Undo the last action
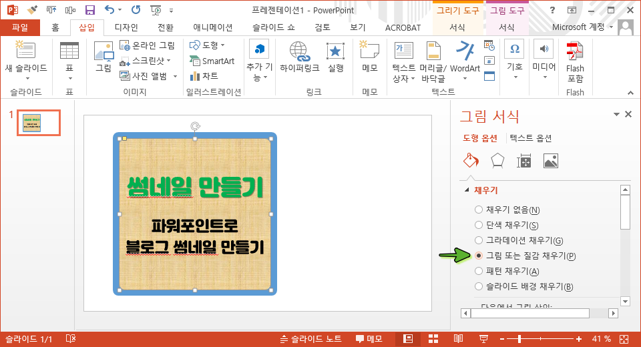This screenshot has width=641, height=347. click(x=109, y=9)
